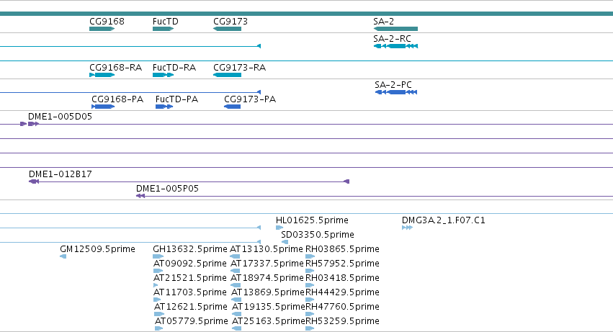Click the CG9173-PA protein feature
The height and width of the screenshot is (332, 613).
pyautogui.click(x=232, y=107)
